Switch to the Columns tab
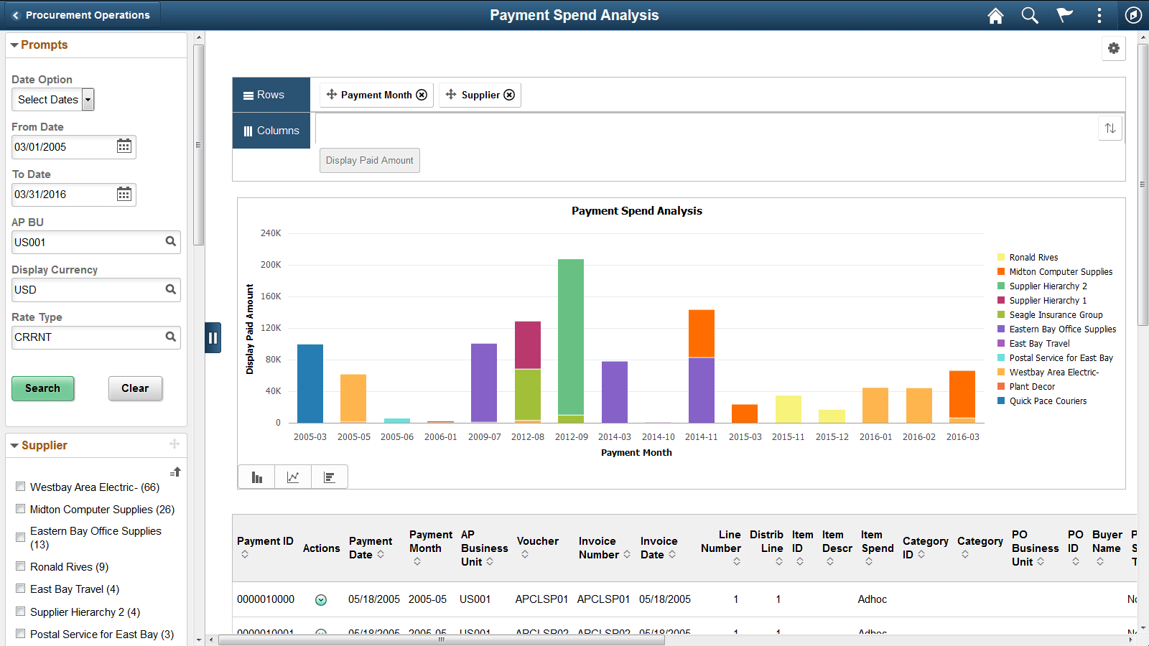This screenshot has width=1149, height=646. [x=271, y=130]
